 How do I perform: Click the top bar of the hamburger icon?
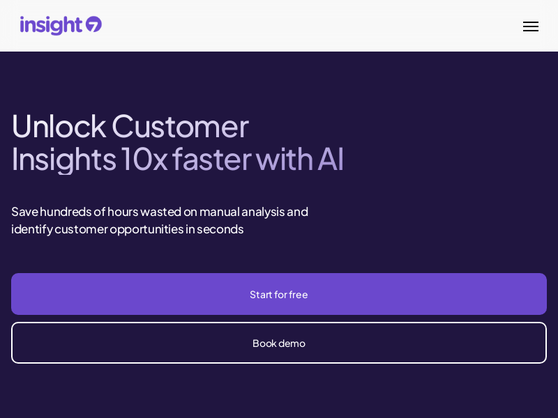pos(530,22)
